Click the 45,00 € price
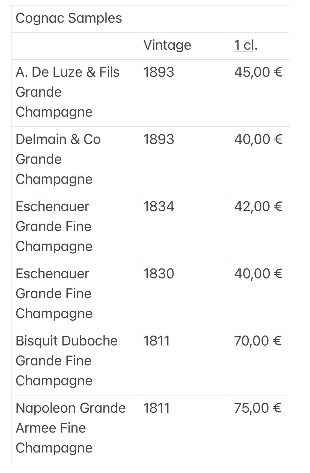The width and height of the screenshot is (310, 473). coord(258,73)
